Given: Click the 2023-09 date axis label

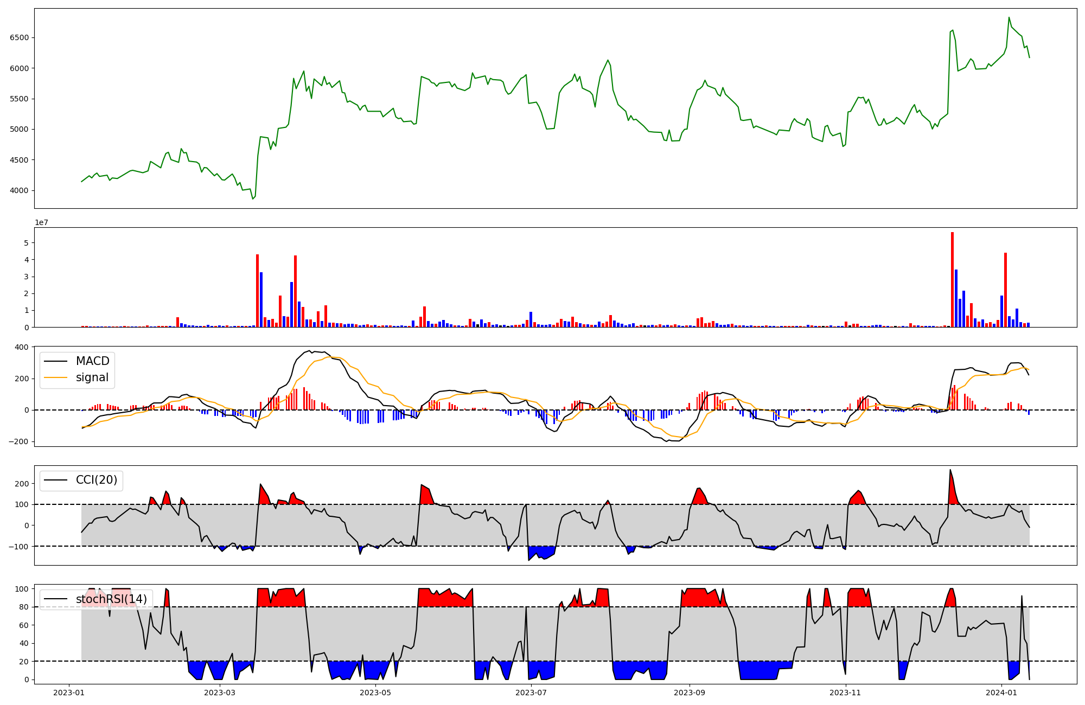Looking at the screenshot, I should click(x=689, y=693).
